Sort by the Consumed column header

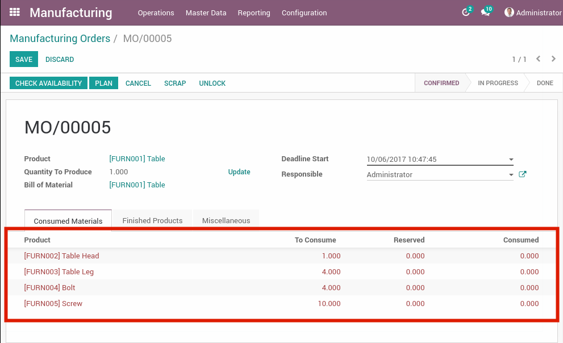tap(520, 240)
